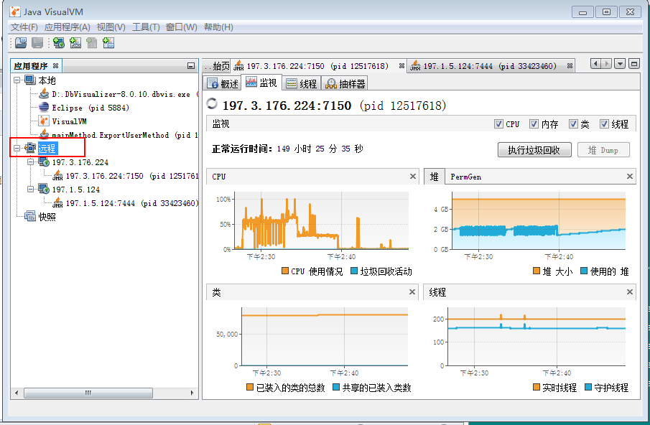650x425 pixels.
Task: Close the 197.1.5.124:7444 document tab
Action: click(x=570, y=66)
